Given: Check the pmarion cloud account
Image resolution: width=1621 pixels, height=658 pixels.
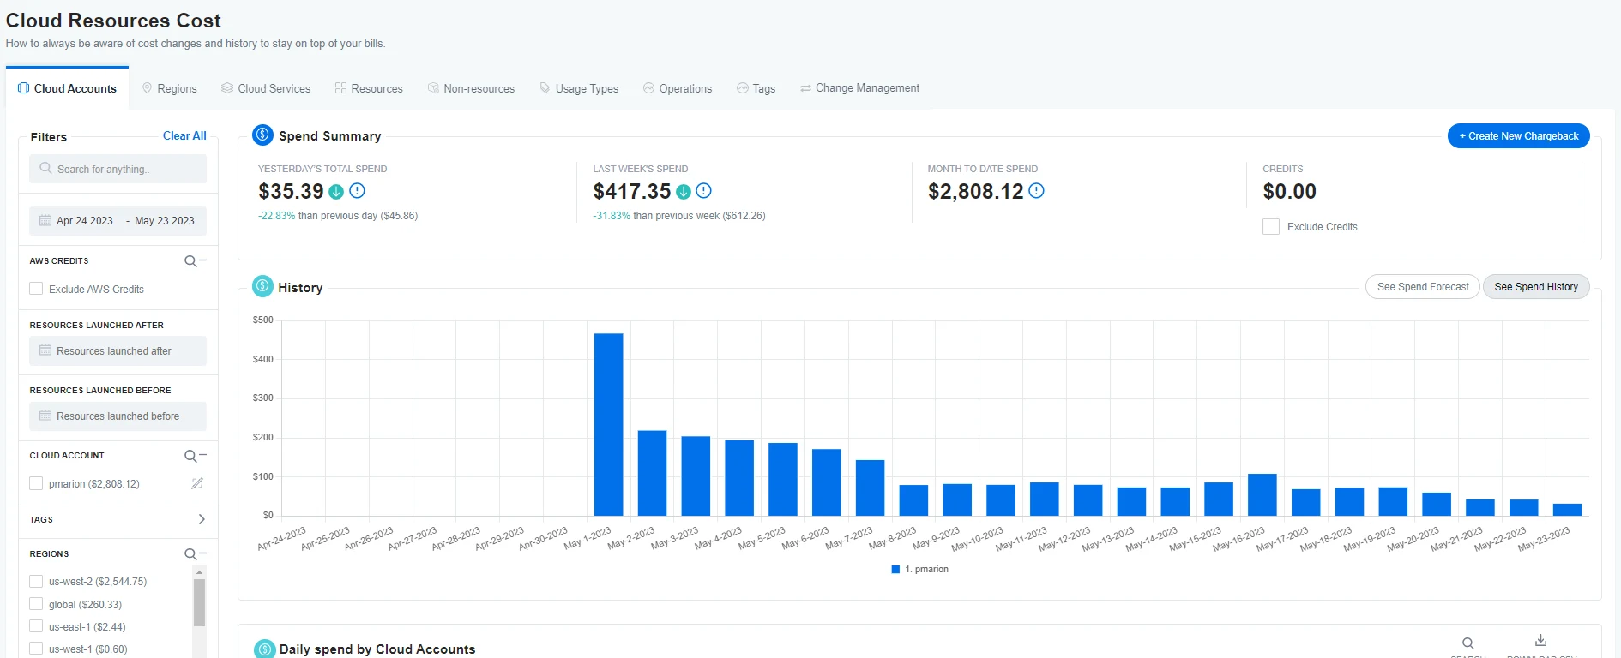Looking at the screenshot, I should tap(36, 483).
